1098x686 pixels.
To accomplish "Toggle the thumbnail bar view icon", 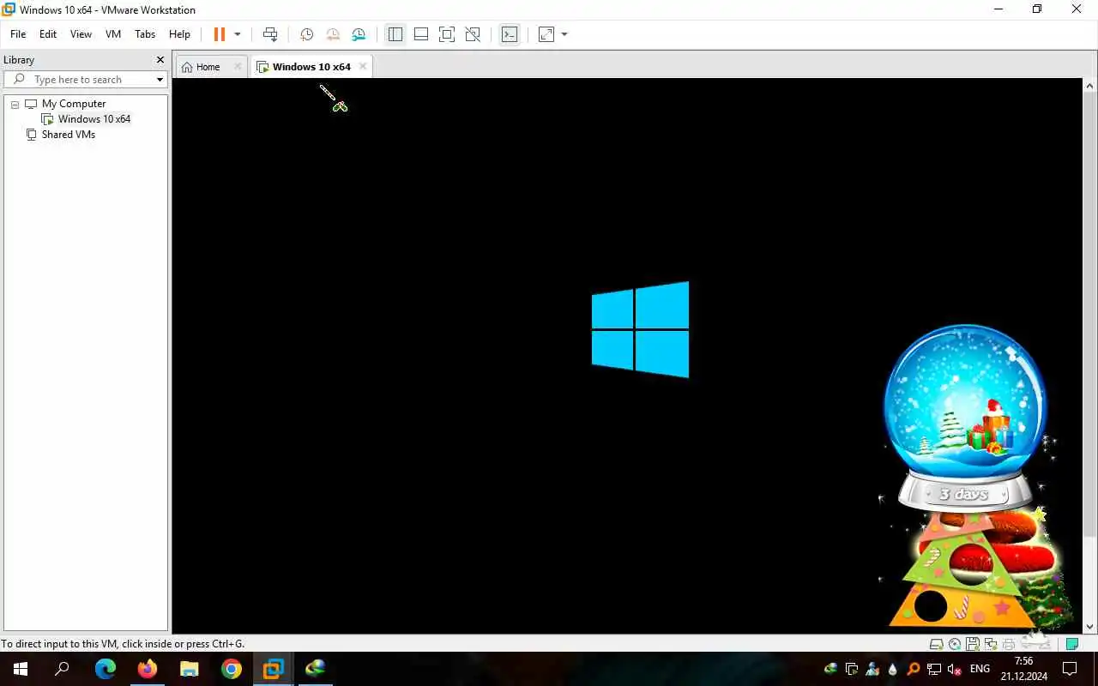I will tap(421, 34).
